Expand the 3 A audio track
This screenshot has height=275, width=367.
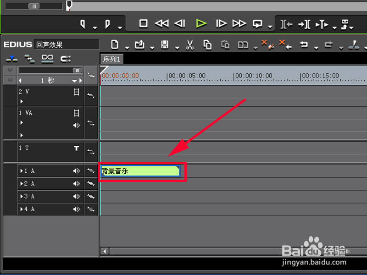(x=22, y=197)
